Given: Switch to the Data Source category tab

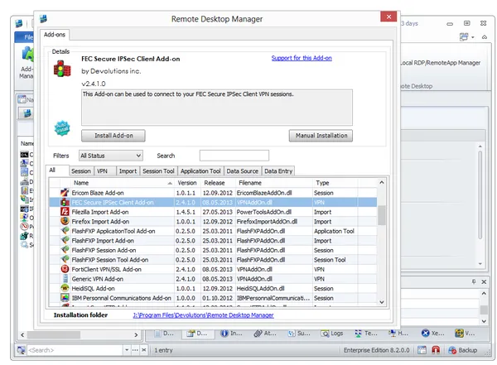Looking at the screenshot, I should (x=243, y=171).
